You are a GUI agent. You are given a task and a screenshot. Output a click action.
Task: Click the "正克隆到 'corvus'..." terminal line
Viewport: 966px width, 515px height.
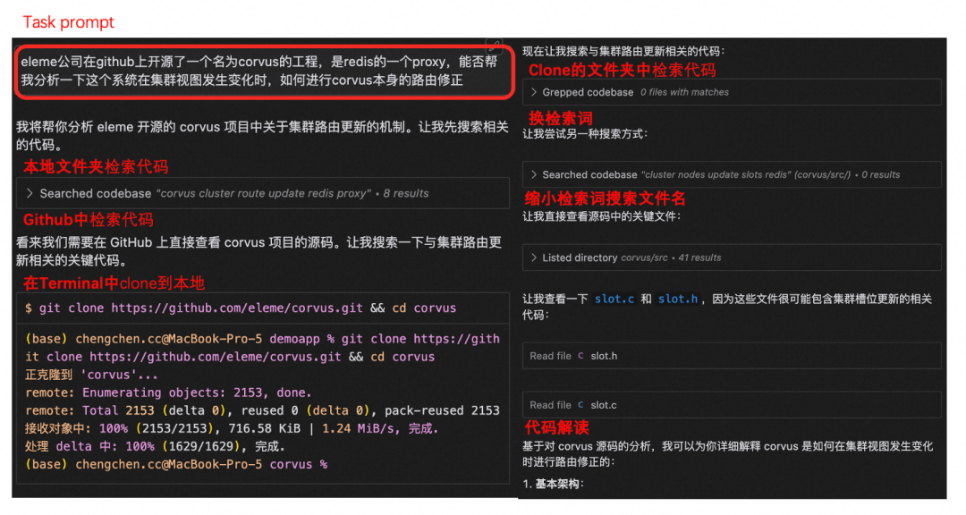click(92, 375)
